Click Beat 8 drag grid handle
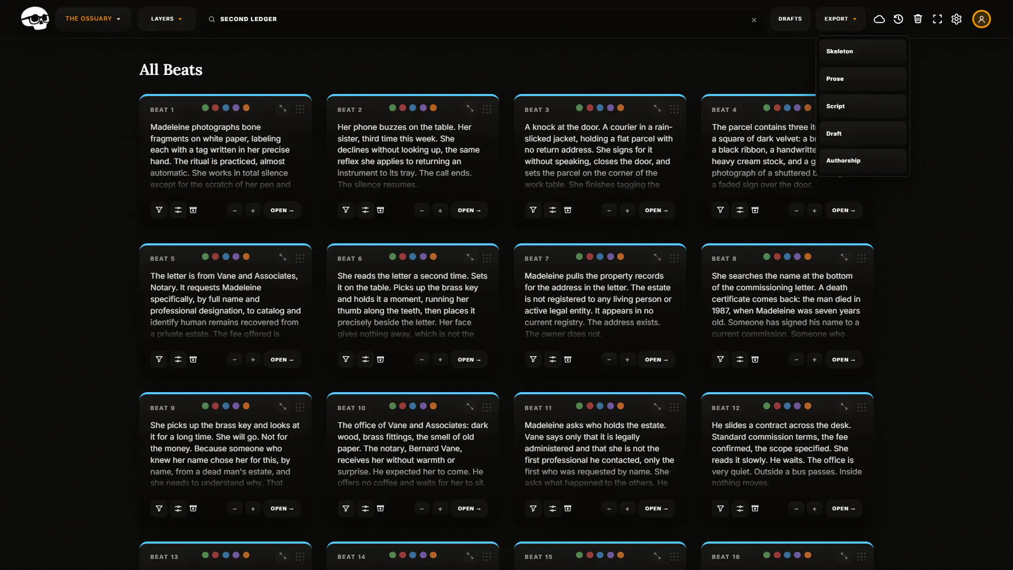1013x570 pixels. click(861, 258)
